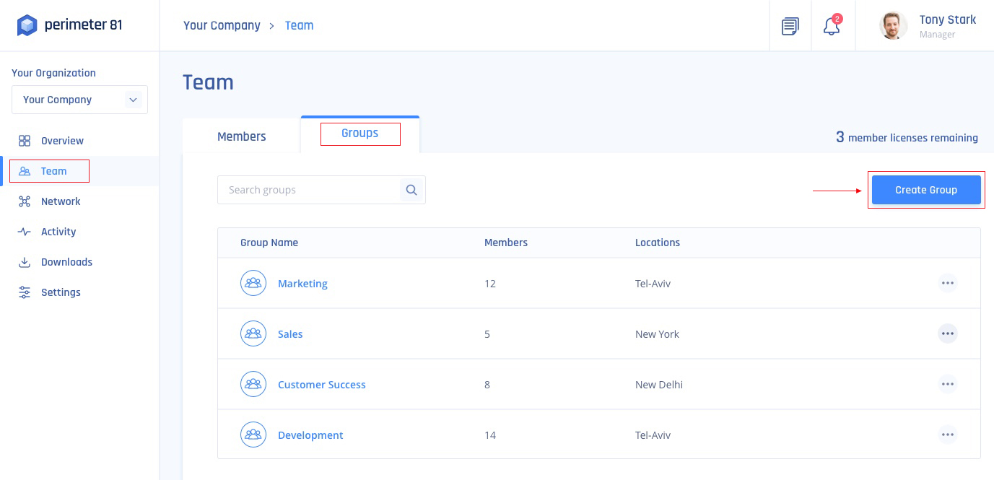The image size is (994, 480).
Task: Select the Groups tab
Action: (x=360, y=134)
